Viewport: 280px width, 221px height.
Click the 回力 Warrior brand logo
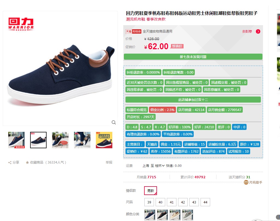(21, 24)
